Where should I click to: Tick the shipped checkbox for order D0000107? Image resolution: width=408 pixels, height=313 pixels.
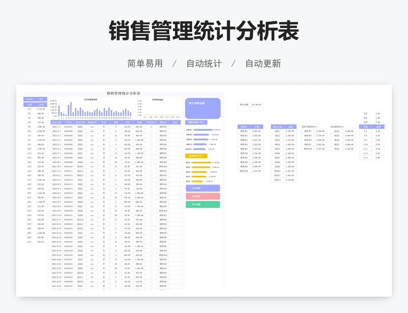[x=151, y=153]
